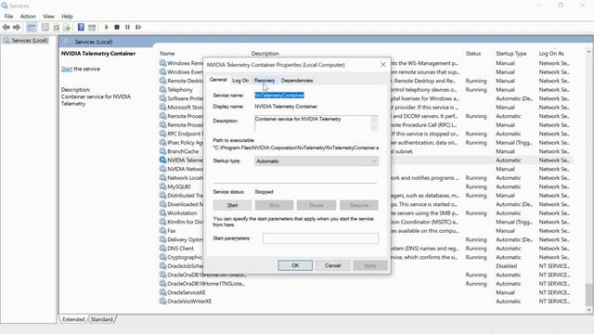Click the gear icon beside Workstation service
This screenshot has width=594, height=334.
[x=163, y=212]
